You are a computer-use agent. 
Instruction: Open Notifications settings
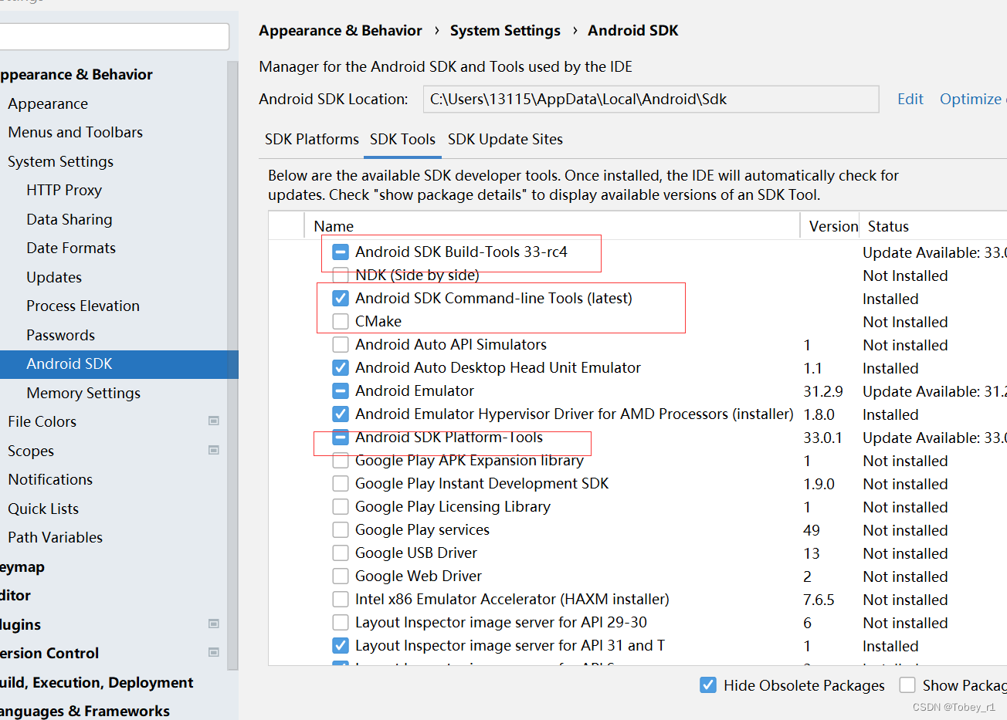pyautogui.click(x=50, y=479)
